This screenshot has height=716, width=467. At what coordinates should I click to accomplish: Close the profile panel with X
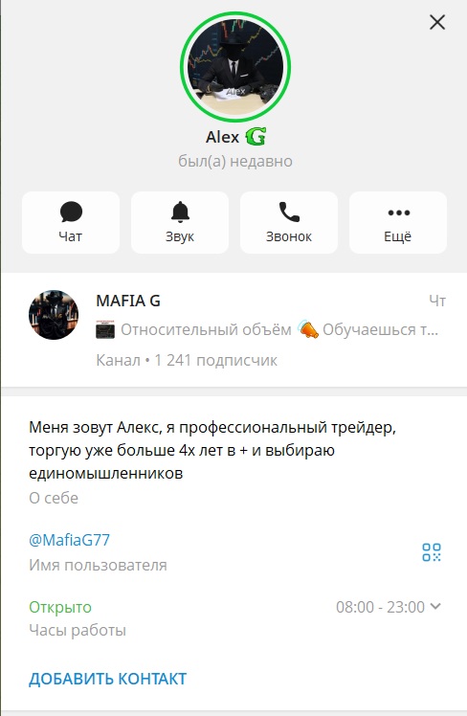(x=437, y=22)
